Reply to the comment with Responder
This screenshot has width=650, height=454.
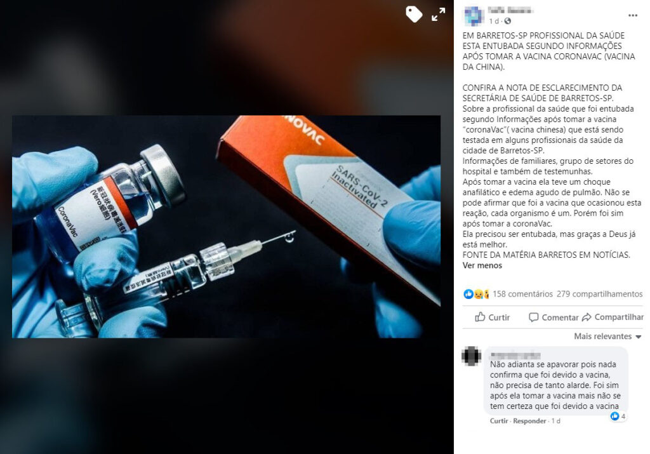pyautogui.click(x=529, y=421)
